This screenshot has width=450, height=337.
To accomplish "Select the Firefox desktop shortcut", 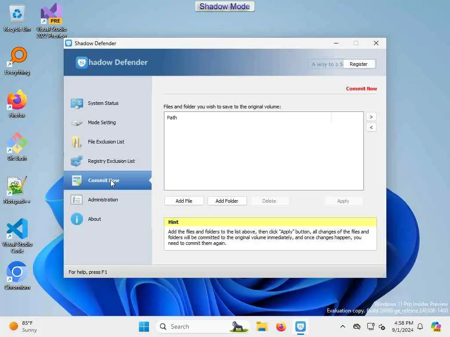I will coord(17,104).
